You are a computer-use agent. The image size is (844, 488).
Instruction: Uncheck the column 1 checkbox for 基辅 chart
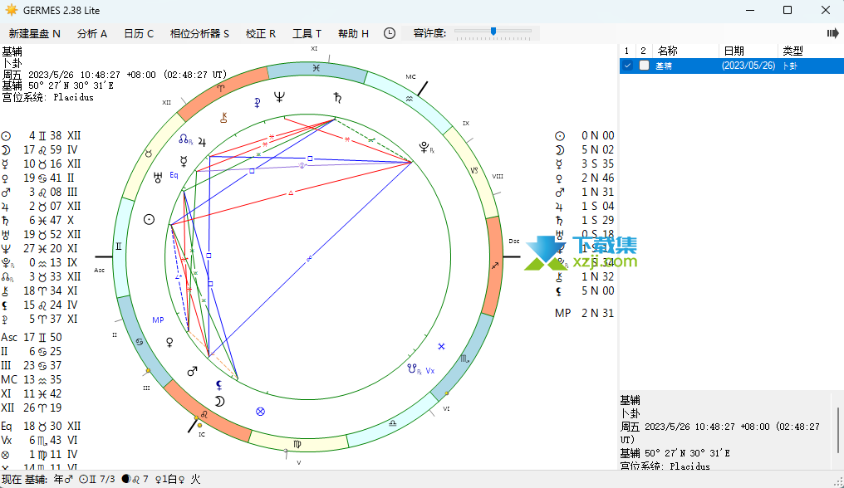[x=627, y=66]
